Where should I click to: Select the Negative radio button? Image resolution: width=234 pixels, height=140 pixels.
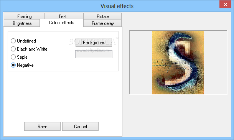pyautogui.click(x=22, y=65)
